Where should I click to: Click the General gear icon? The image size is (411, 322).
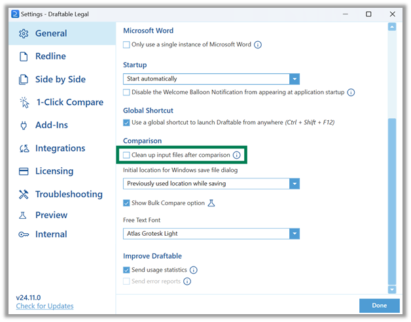pyautogui.click(x=24, y=33)
